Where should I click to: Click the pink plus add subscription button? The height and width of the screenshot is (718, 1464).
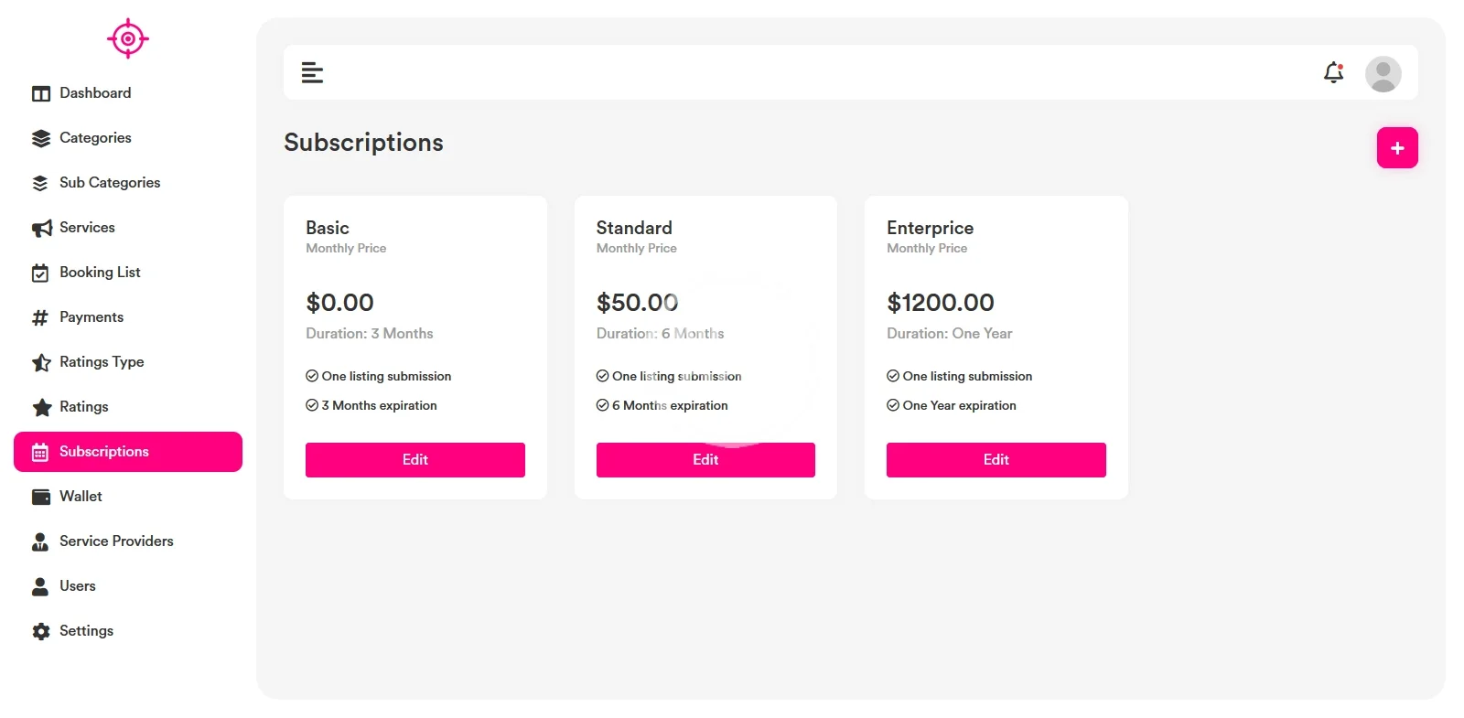pyautogui.click(x=1396, y=148)
